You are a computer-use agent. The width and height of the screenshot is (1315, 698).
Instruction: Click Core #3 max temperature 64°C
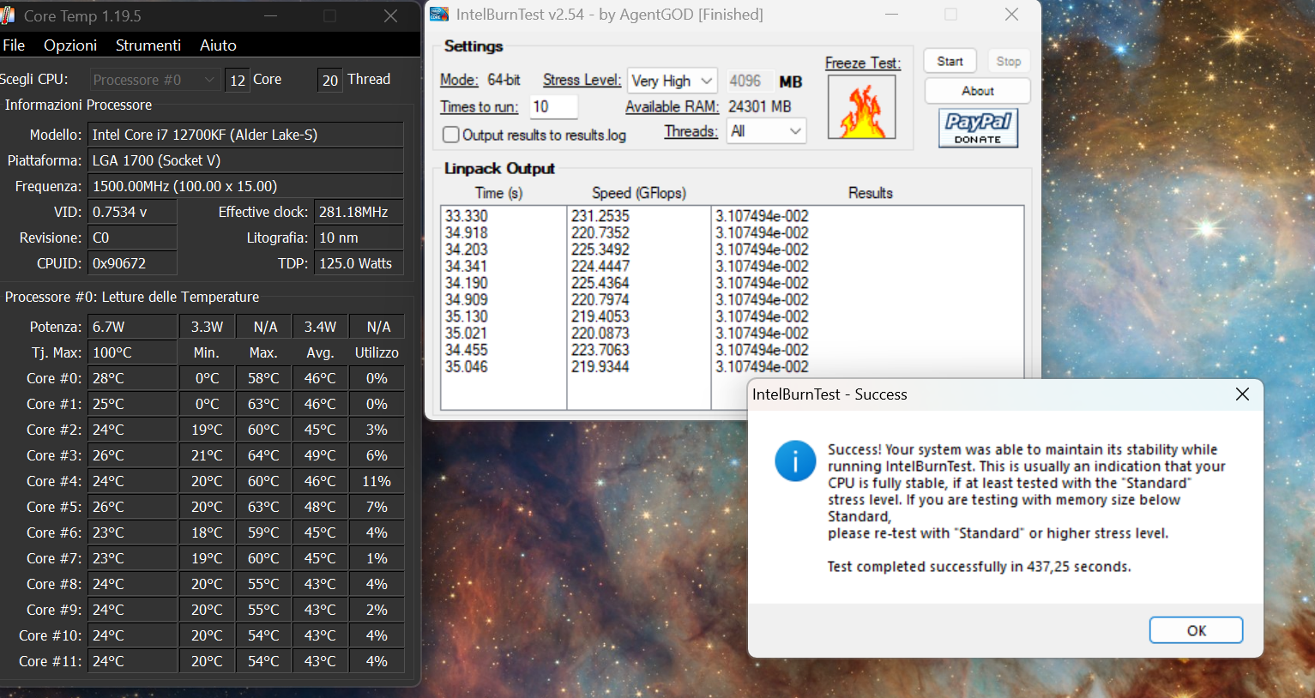coord(263,455)
